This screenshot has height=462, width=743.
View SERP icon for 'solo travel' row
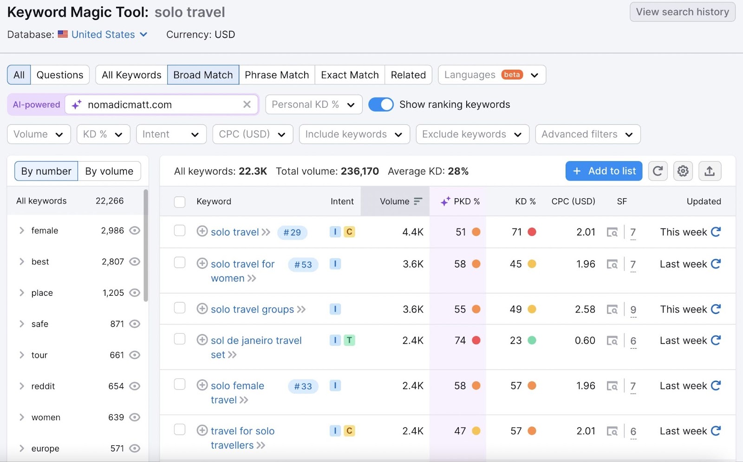coord(612,232)
